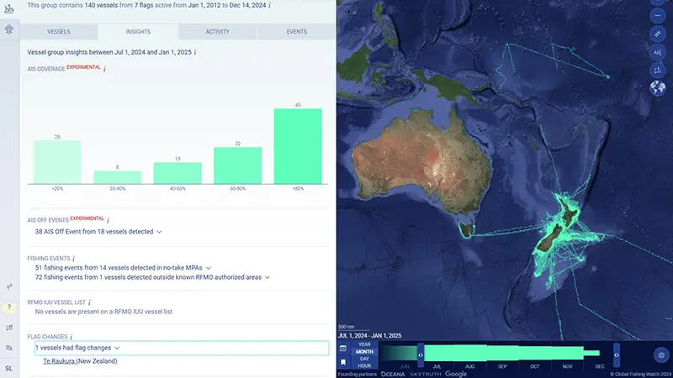Click the AUG label on the timebar
The image size is (673, 378).
coord(469,366)
